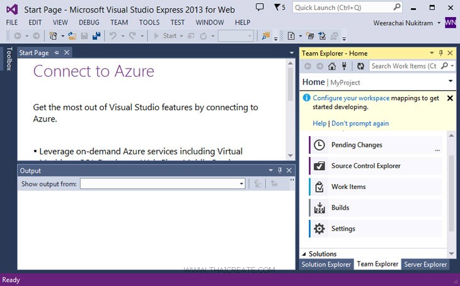Open the TEAM menu
This screenshot has width=460, height=286.
tap(119, 22)
